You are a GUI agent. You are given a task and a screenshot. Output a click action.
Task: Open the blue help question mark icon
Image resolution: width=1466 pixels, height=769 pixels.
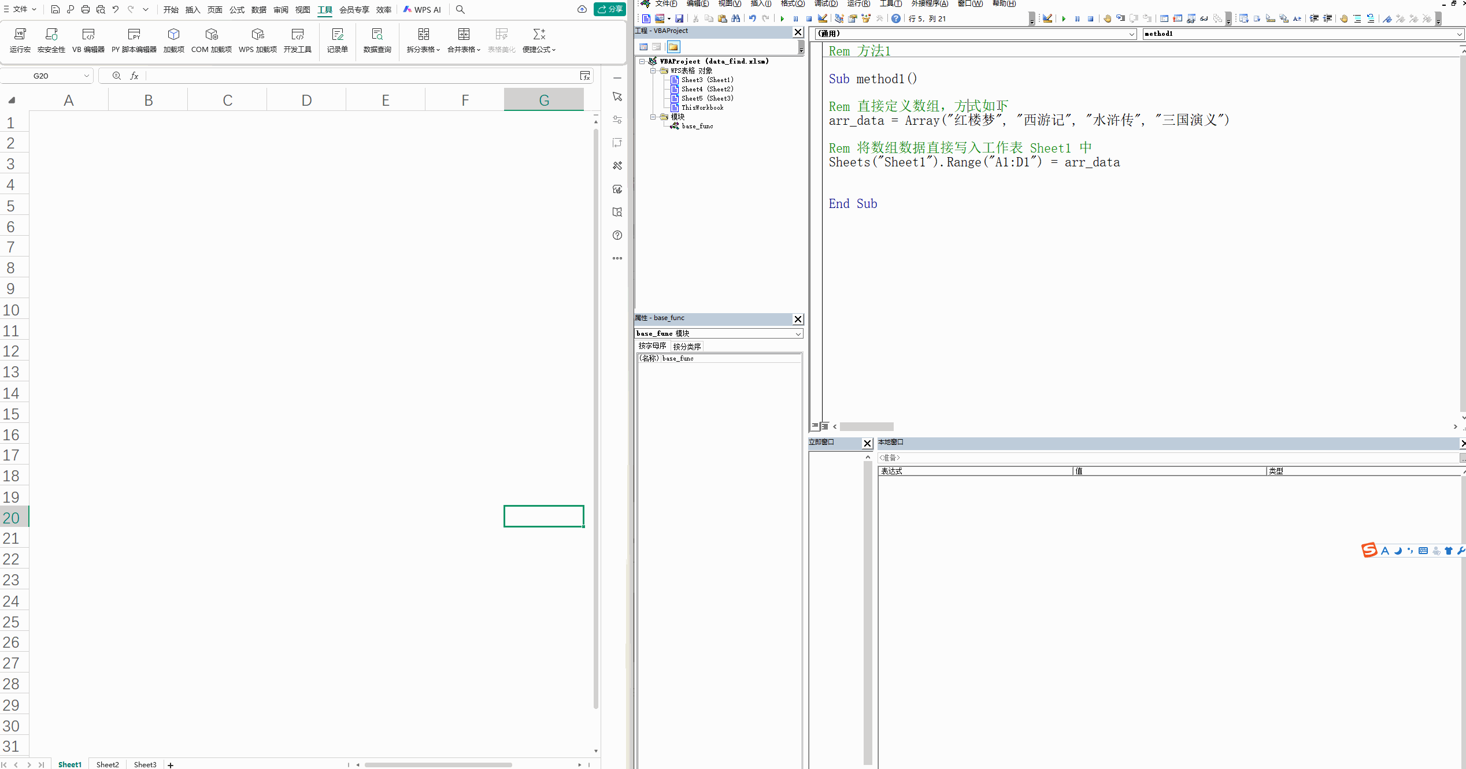895,18
